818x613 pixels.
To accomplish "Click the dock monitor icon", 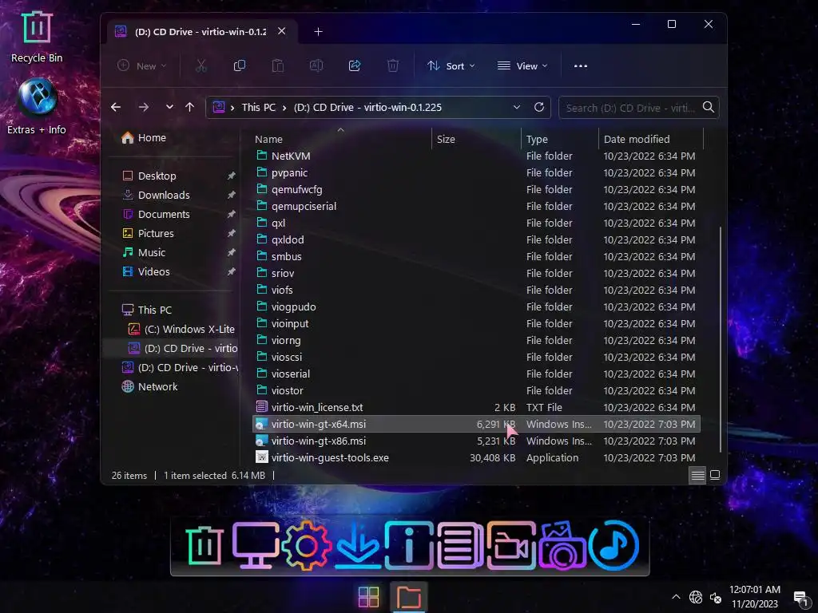I will 255,545.
